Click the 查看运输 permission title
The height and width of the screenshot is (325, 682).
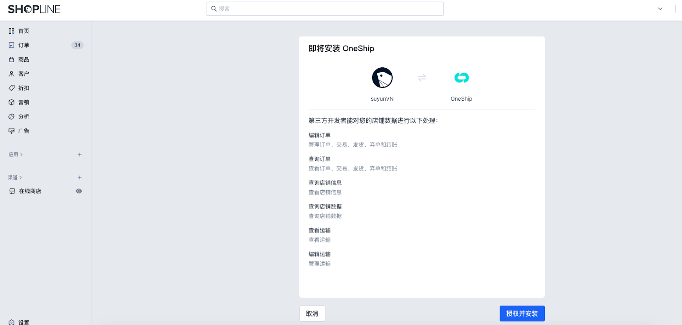coord(320,230)
